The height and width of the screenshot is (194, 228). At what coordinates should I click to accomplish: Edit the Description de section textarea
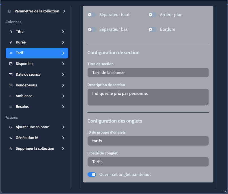[148, 97]
